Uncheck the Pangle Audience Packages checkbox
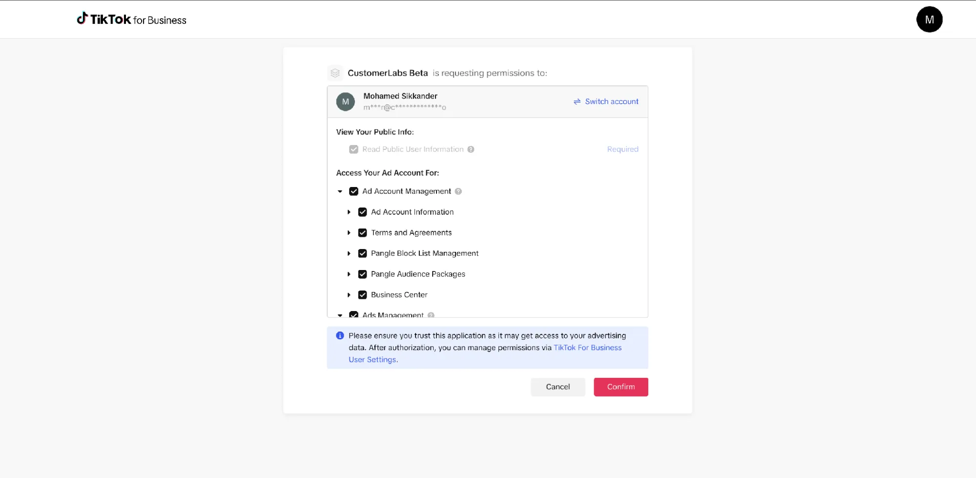 [x=362, y=274]
